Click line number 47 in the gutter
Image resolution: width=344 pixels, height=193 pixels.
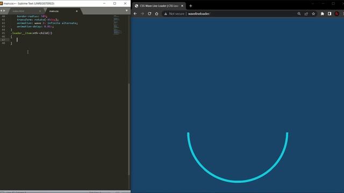(3, 40)
